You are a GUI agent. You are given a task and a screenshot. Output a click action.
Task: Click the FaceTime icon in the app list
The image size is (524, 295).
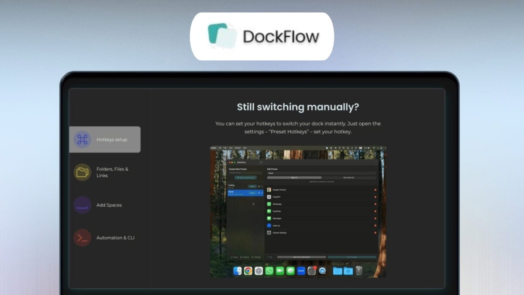tap(269, 211)
